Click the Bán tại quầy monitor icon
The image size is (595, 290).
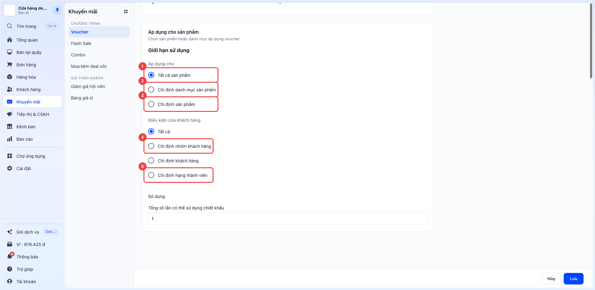coord(10,52)
